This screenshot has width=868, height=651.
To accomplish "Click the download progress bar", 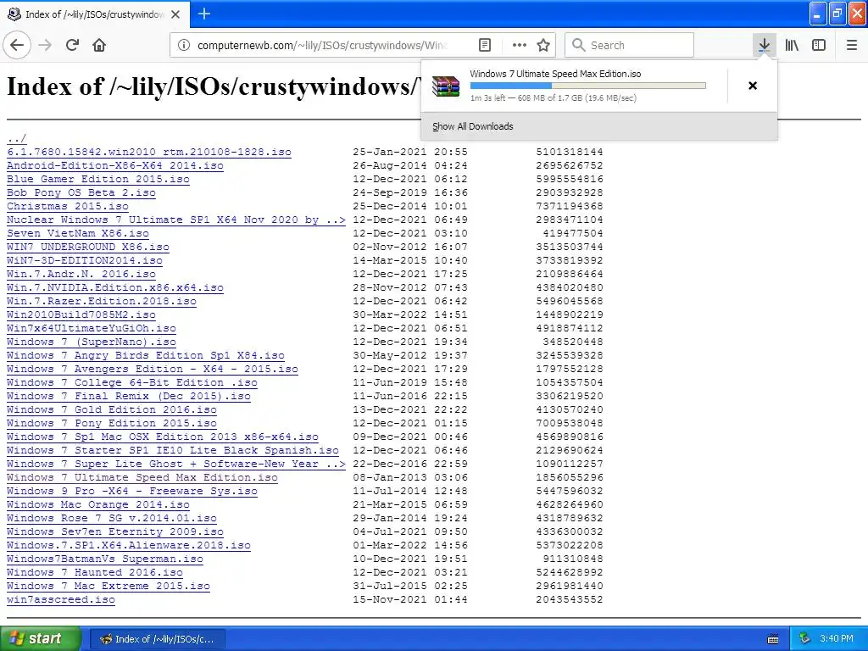I will pos(588,86).
